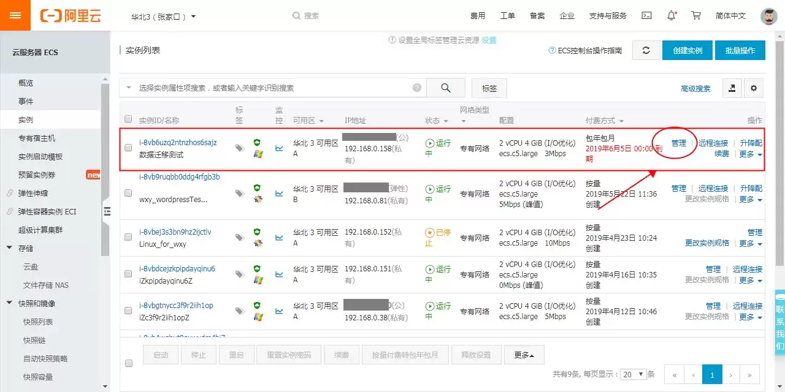Image resolution: width=785 pixels, height=392 pixels.
Task: Click the shield icon for iZkpipdayqinu6Z row
Action: coord(258,269)
